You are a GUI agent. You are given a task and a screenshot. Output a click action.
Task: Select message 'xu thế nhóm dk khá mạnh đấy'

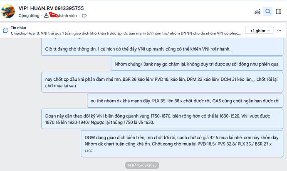pyautogui.click(x=185, y=101)
